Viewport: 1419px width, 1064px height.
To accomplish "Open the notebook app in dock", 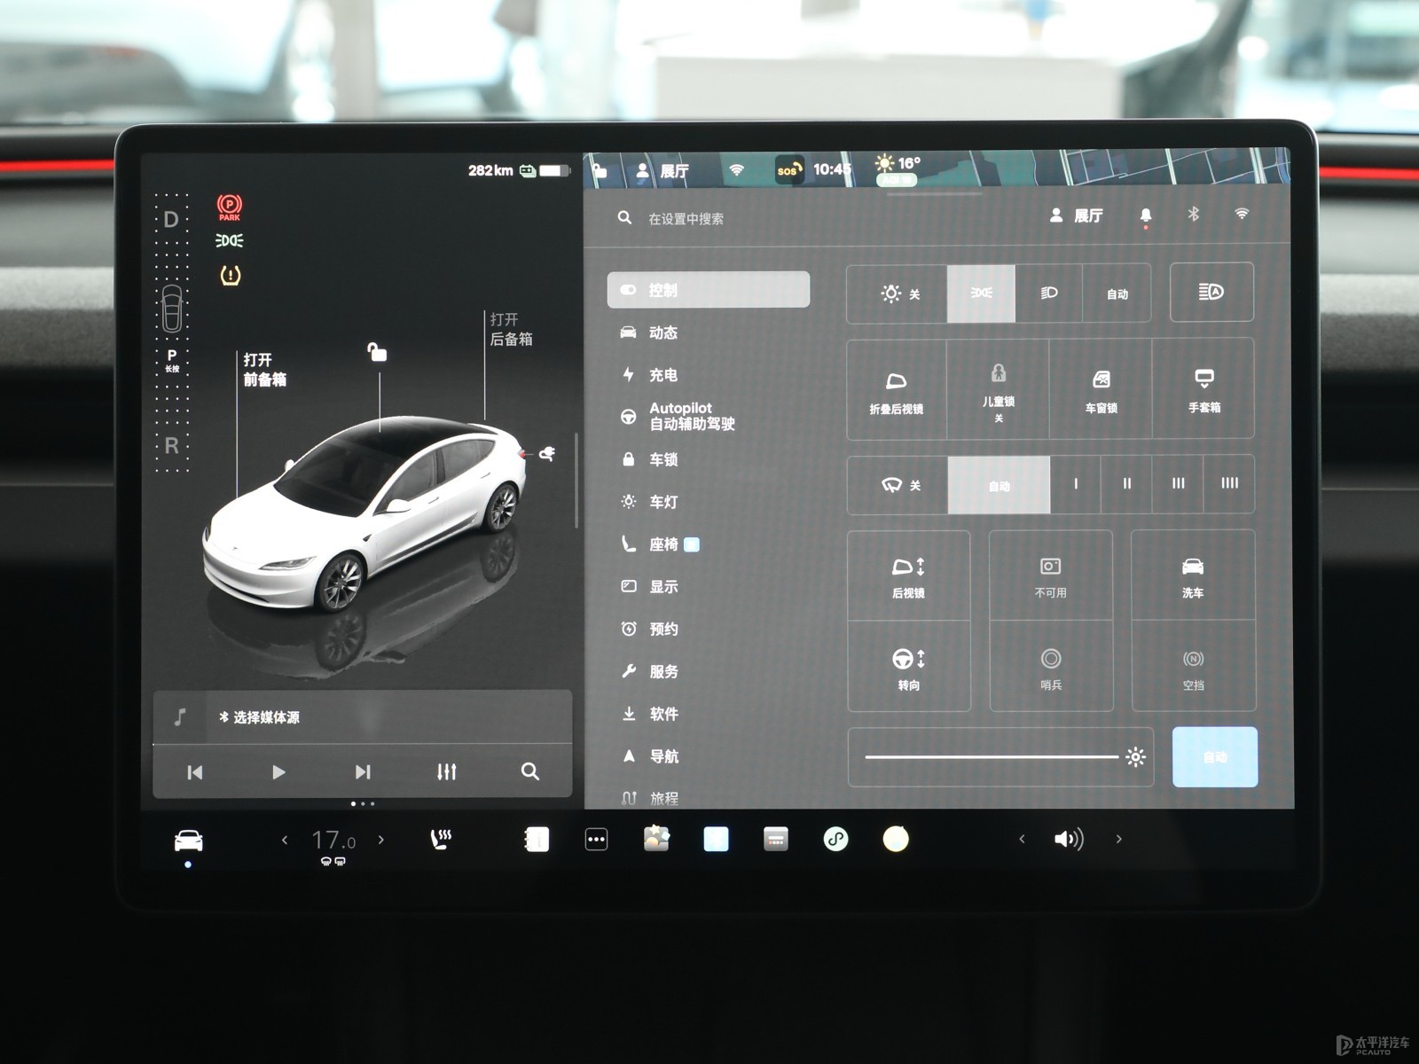I will click(x=537, y=840).
